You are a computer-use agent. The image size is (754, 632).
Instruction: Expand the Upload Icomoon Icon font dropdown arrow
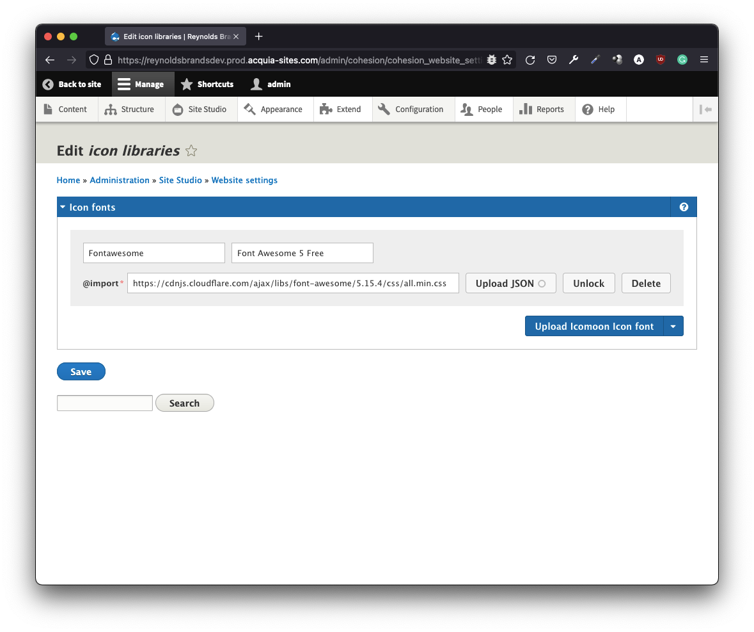point(673,326)
